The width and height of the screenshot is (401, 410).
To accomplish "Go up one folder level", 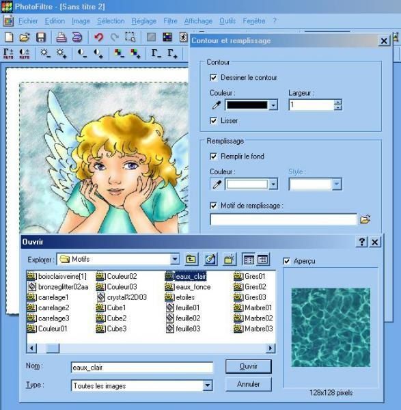I will [191, 259].
